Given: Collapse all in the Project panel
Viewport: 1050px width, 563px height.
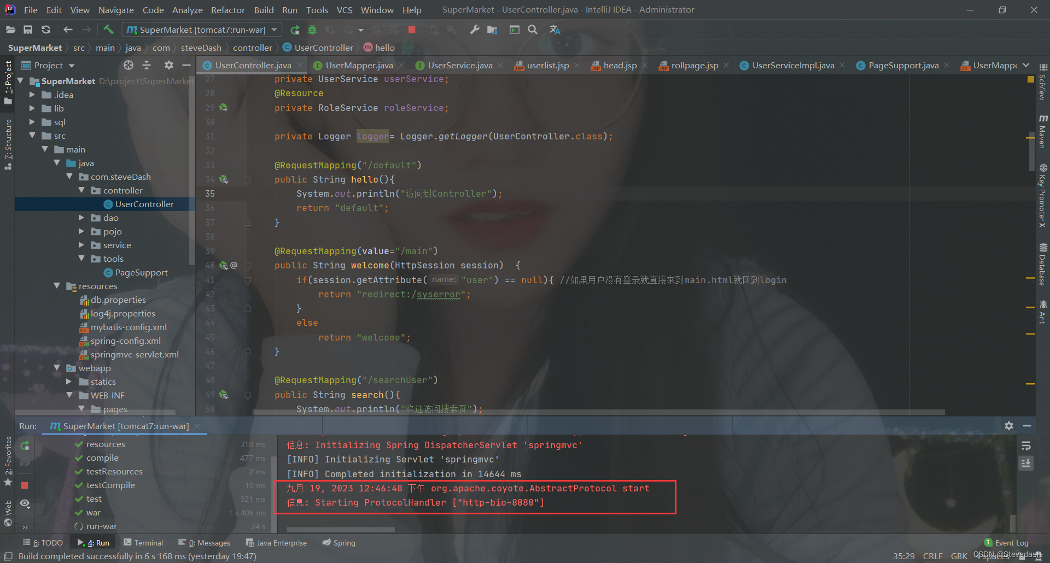Looking at the screenshot, I should (x=147, y=65).
